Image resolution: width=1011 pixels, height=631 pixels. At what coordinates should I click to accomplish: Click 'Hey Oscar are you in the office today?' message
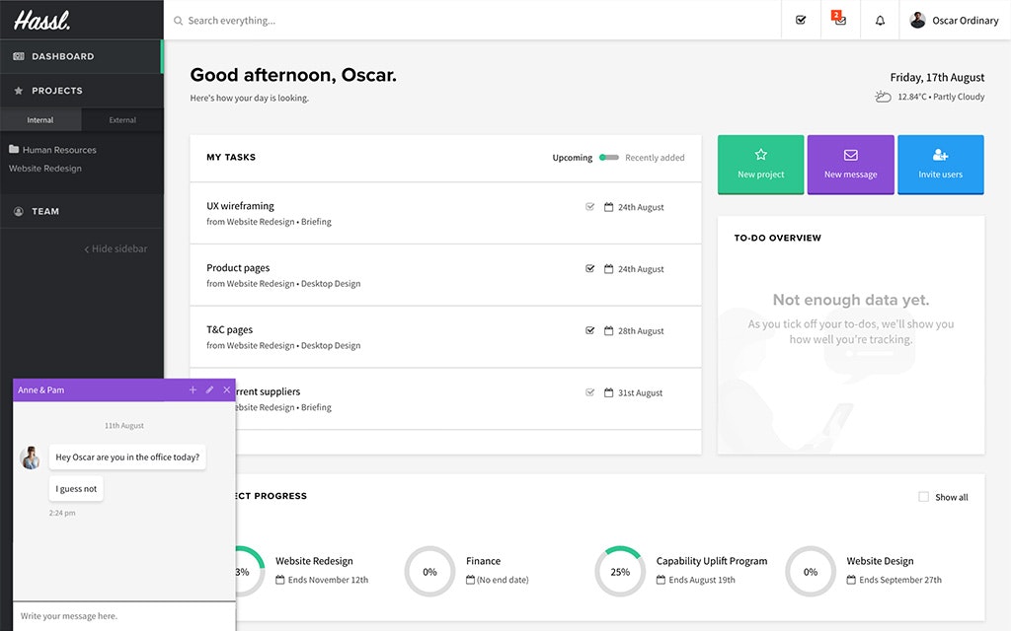(127, 457)
